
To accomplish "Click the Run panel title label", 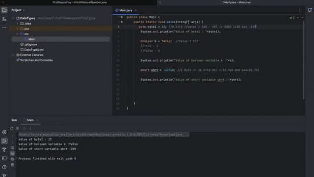I will (x=14, y=120).
